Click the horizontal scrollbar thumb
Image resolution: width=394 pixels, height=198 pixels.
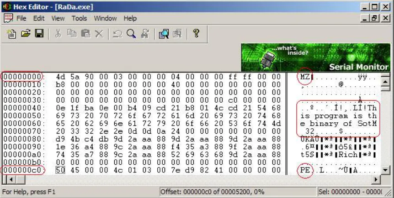(20, 179)
